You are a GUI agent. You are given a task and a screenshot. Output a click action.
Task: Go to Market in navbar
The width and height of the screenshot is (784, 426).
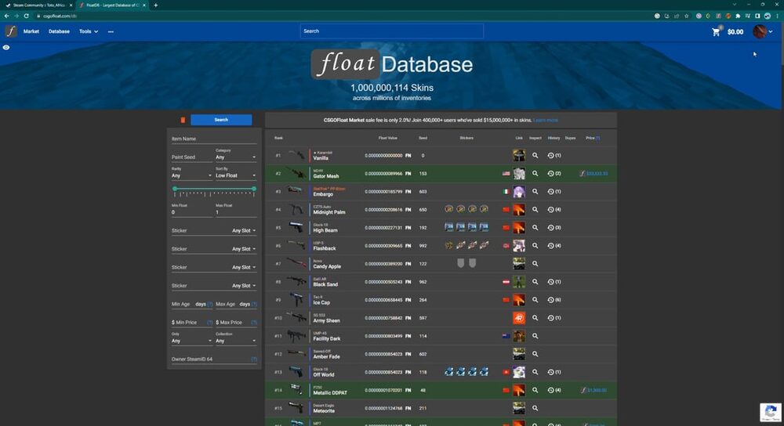coord(31,31)
